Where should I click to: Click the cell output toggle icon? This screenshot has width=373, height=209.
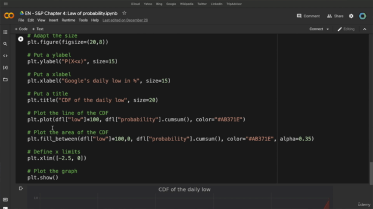(21, 188)
